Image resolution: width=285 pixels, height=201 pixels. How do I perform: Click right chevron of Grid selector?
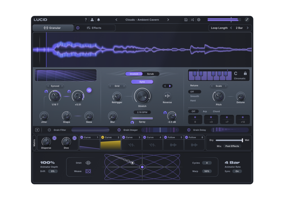pyautogui.click(x=124, y=86)
